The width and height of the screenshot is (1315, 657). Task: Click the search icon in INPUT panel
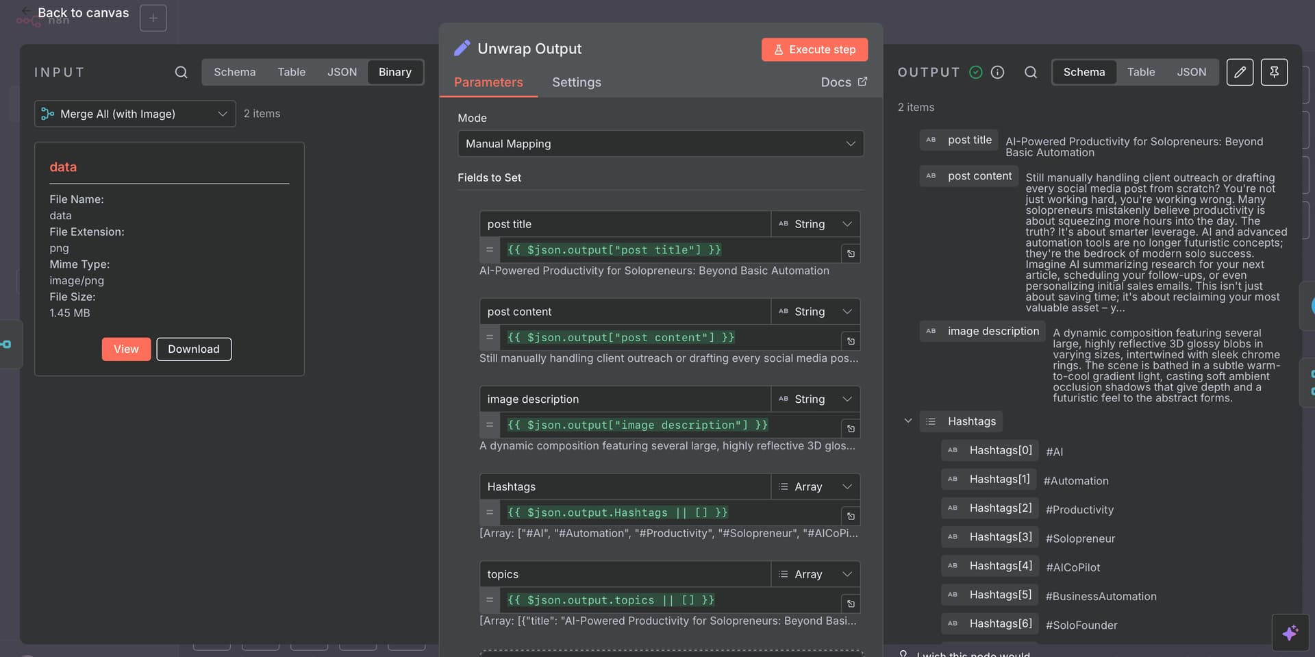[181, 73]
